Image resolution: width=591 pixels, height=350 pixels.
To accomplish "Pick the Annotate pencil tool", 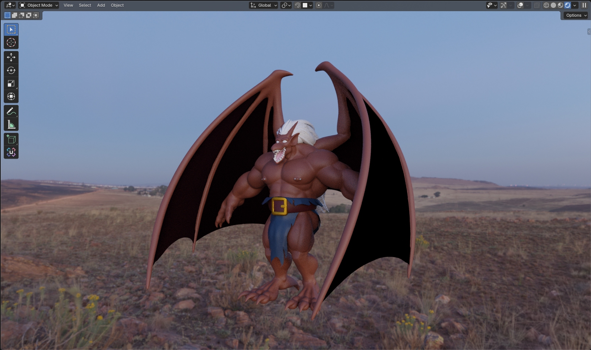I will [x=11, y=112].
